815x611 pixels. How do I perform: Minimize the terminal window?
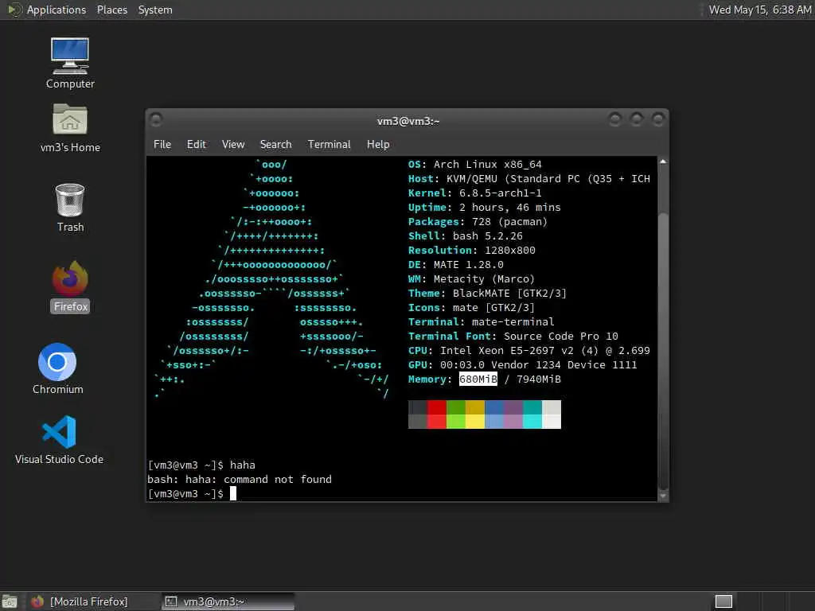coord(615,120)
